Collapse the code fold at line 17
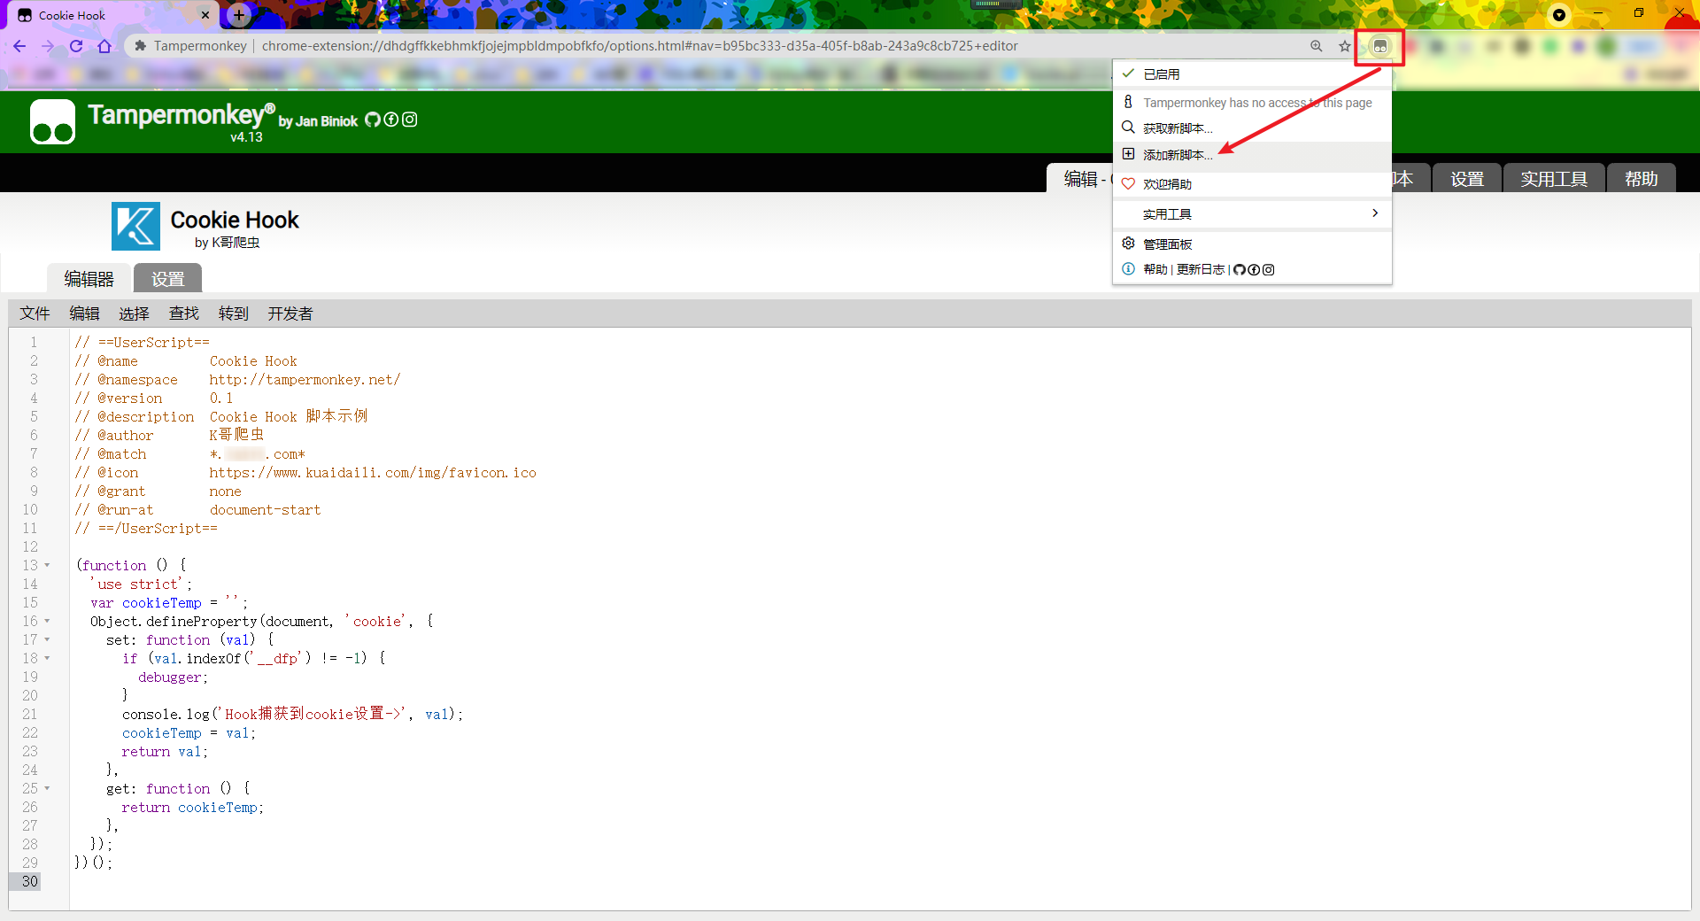Viewport: 1700px width, 921px height. click(x=47, y=639)
